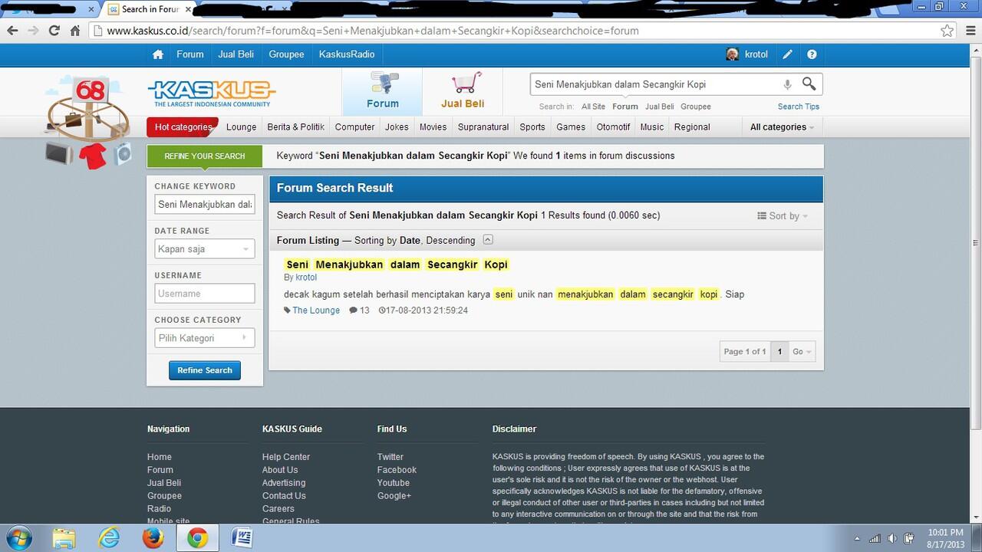
Task: Activate the microphone voice search icon
Action: tap(787, 84)
